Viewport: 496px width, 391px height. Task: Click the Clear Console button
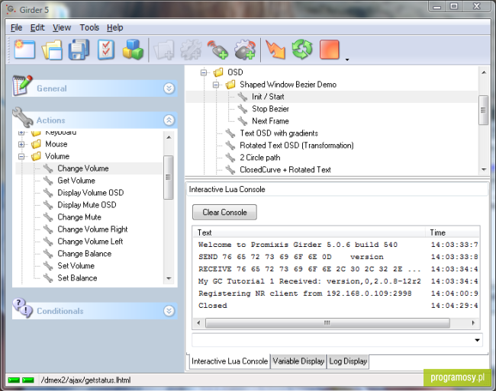[x=224, y=212]
